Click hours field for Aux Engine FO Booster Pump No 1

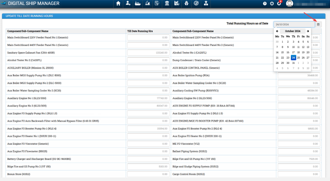(148, 128)
